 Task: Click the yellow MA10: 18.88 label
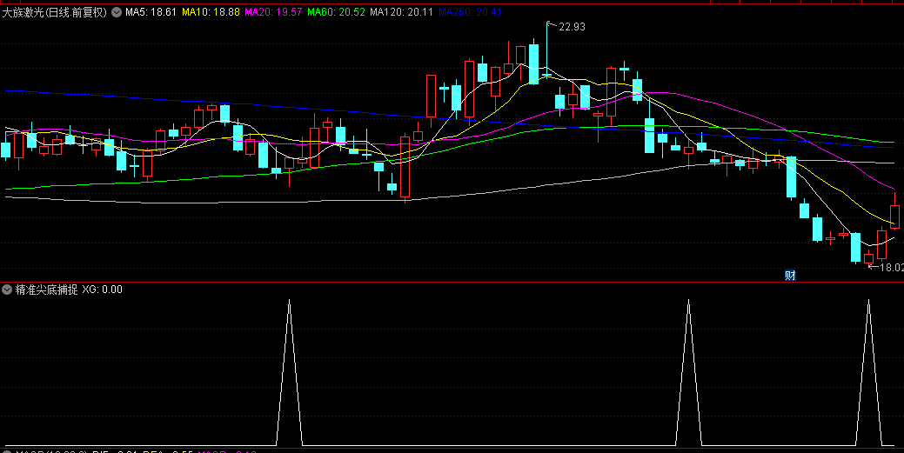pyautogui.click(x=211, y=12)
